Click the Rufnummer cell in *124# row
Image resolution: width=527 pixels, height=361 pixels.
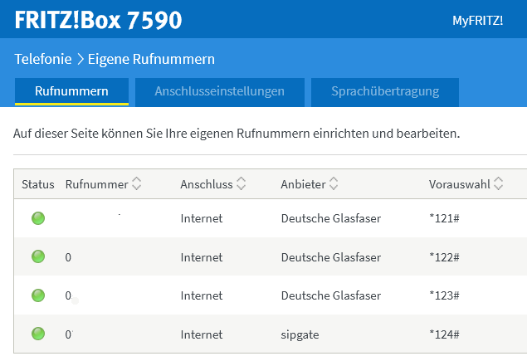69,334
